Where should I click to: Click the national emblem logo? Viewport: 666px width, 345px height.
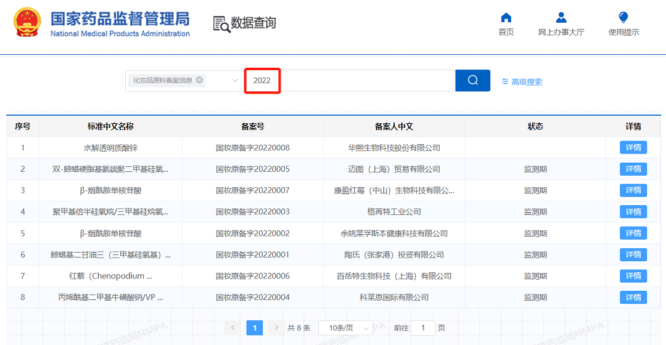click(27, 23)
